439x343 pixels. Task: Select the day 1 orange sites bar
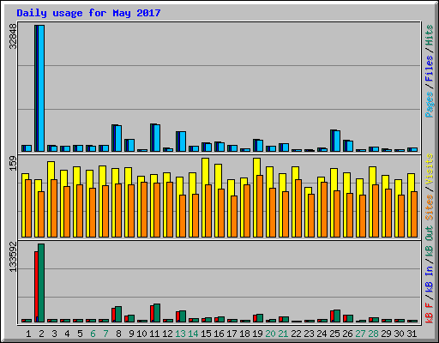[28, 208]
